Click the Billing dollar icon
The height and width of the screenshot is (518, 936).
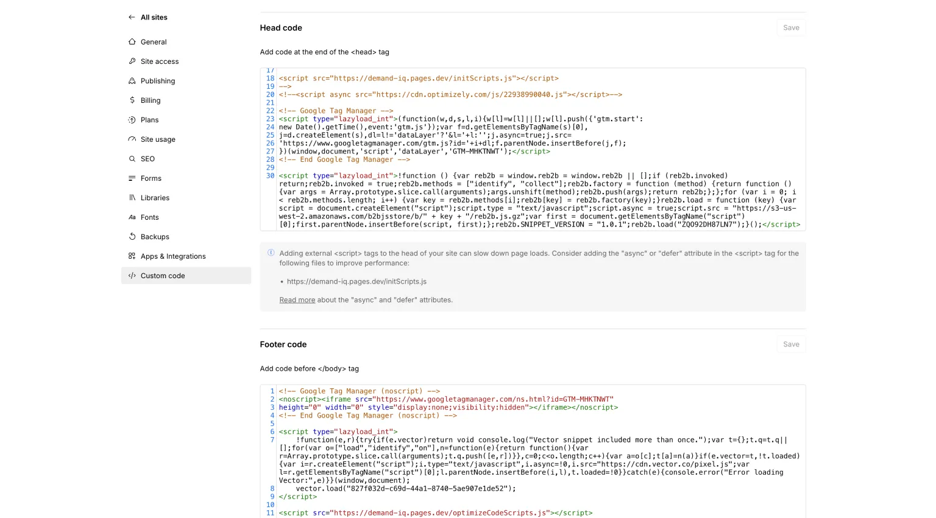click(x=132, y=100)
